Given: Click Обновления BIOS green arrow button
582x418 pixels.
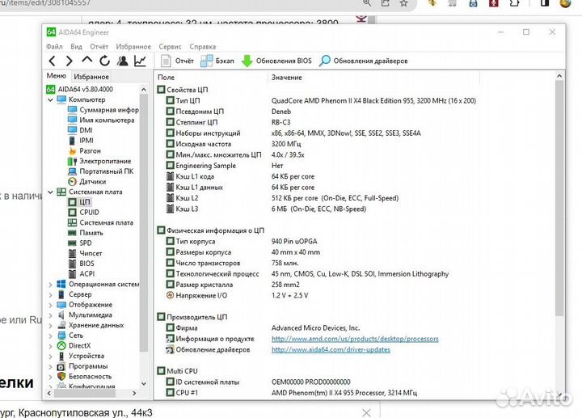Looking at the screenshot, I should (x=276, y=61).
